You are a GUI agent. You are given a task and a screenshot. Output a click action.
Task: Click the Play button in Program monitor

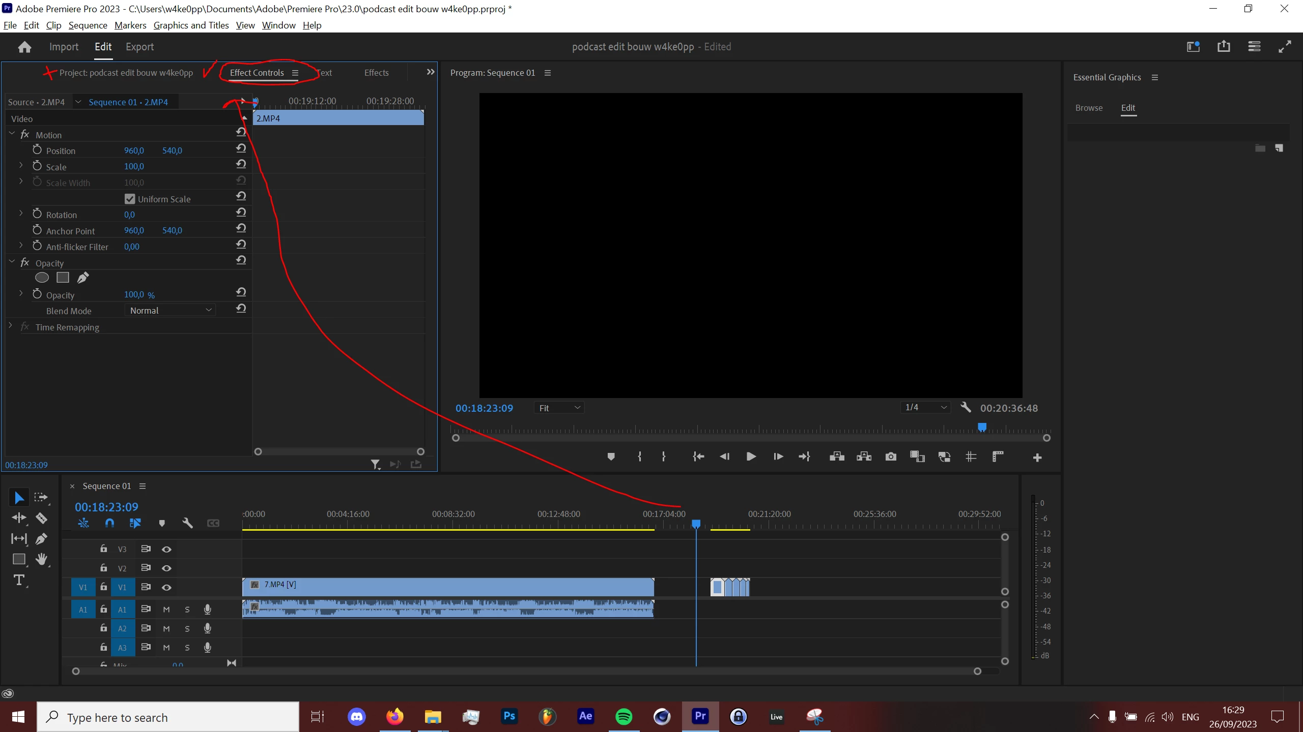751,456
